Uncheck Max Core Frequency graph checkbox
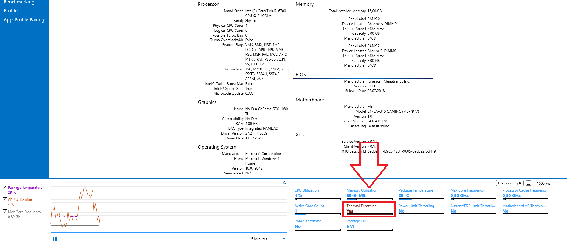Image resolution: width=567 pixels, height=246 pixels. click(x=5, y=212)
